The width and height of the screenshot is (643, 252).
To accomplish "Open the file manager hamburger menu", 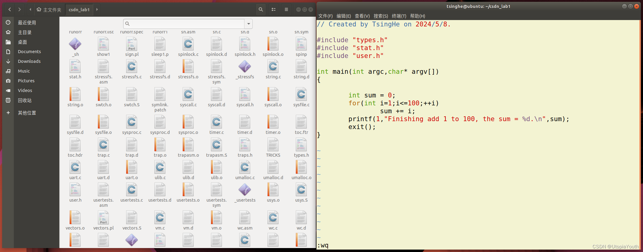I will [x=286, y=9].
